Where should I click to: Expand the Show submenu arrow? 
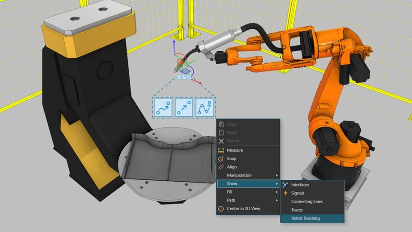tap(277, 184)
